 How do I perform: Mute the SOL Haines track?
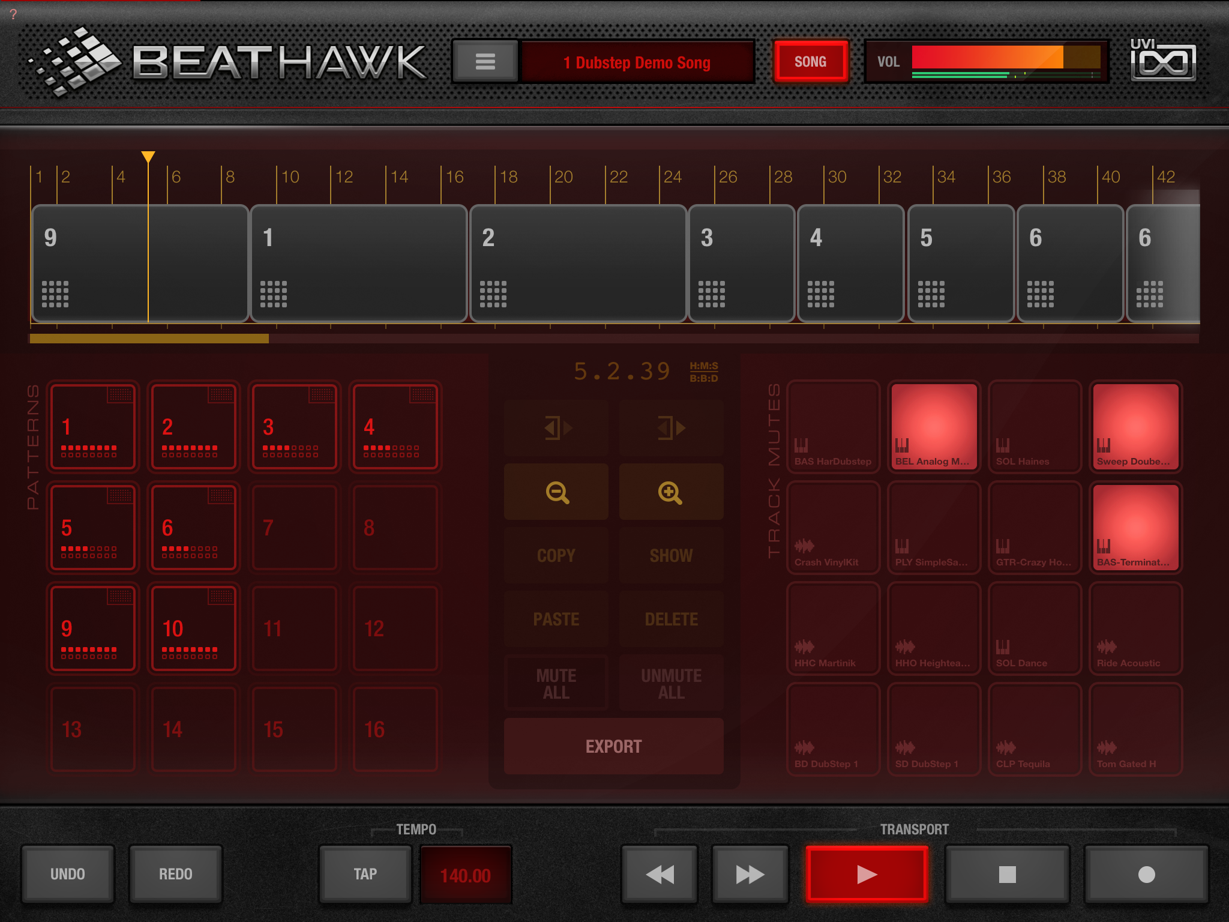point(1035,426)
